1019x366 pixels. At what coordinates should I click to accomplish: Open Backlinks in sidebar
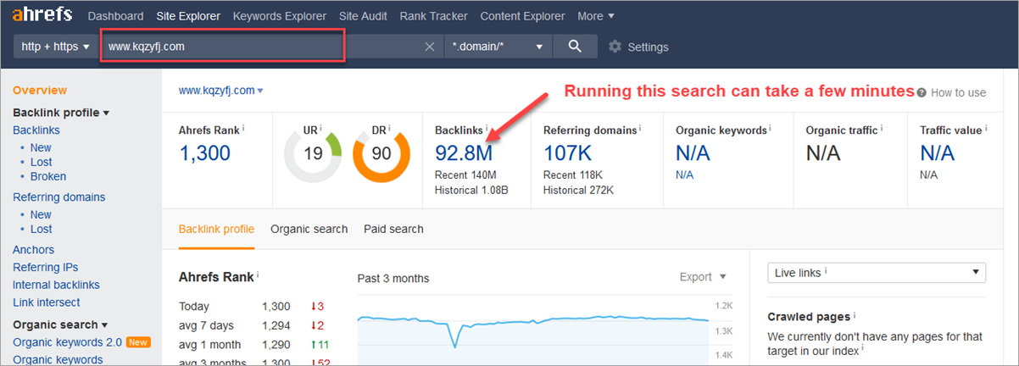[36, 130]
